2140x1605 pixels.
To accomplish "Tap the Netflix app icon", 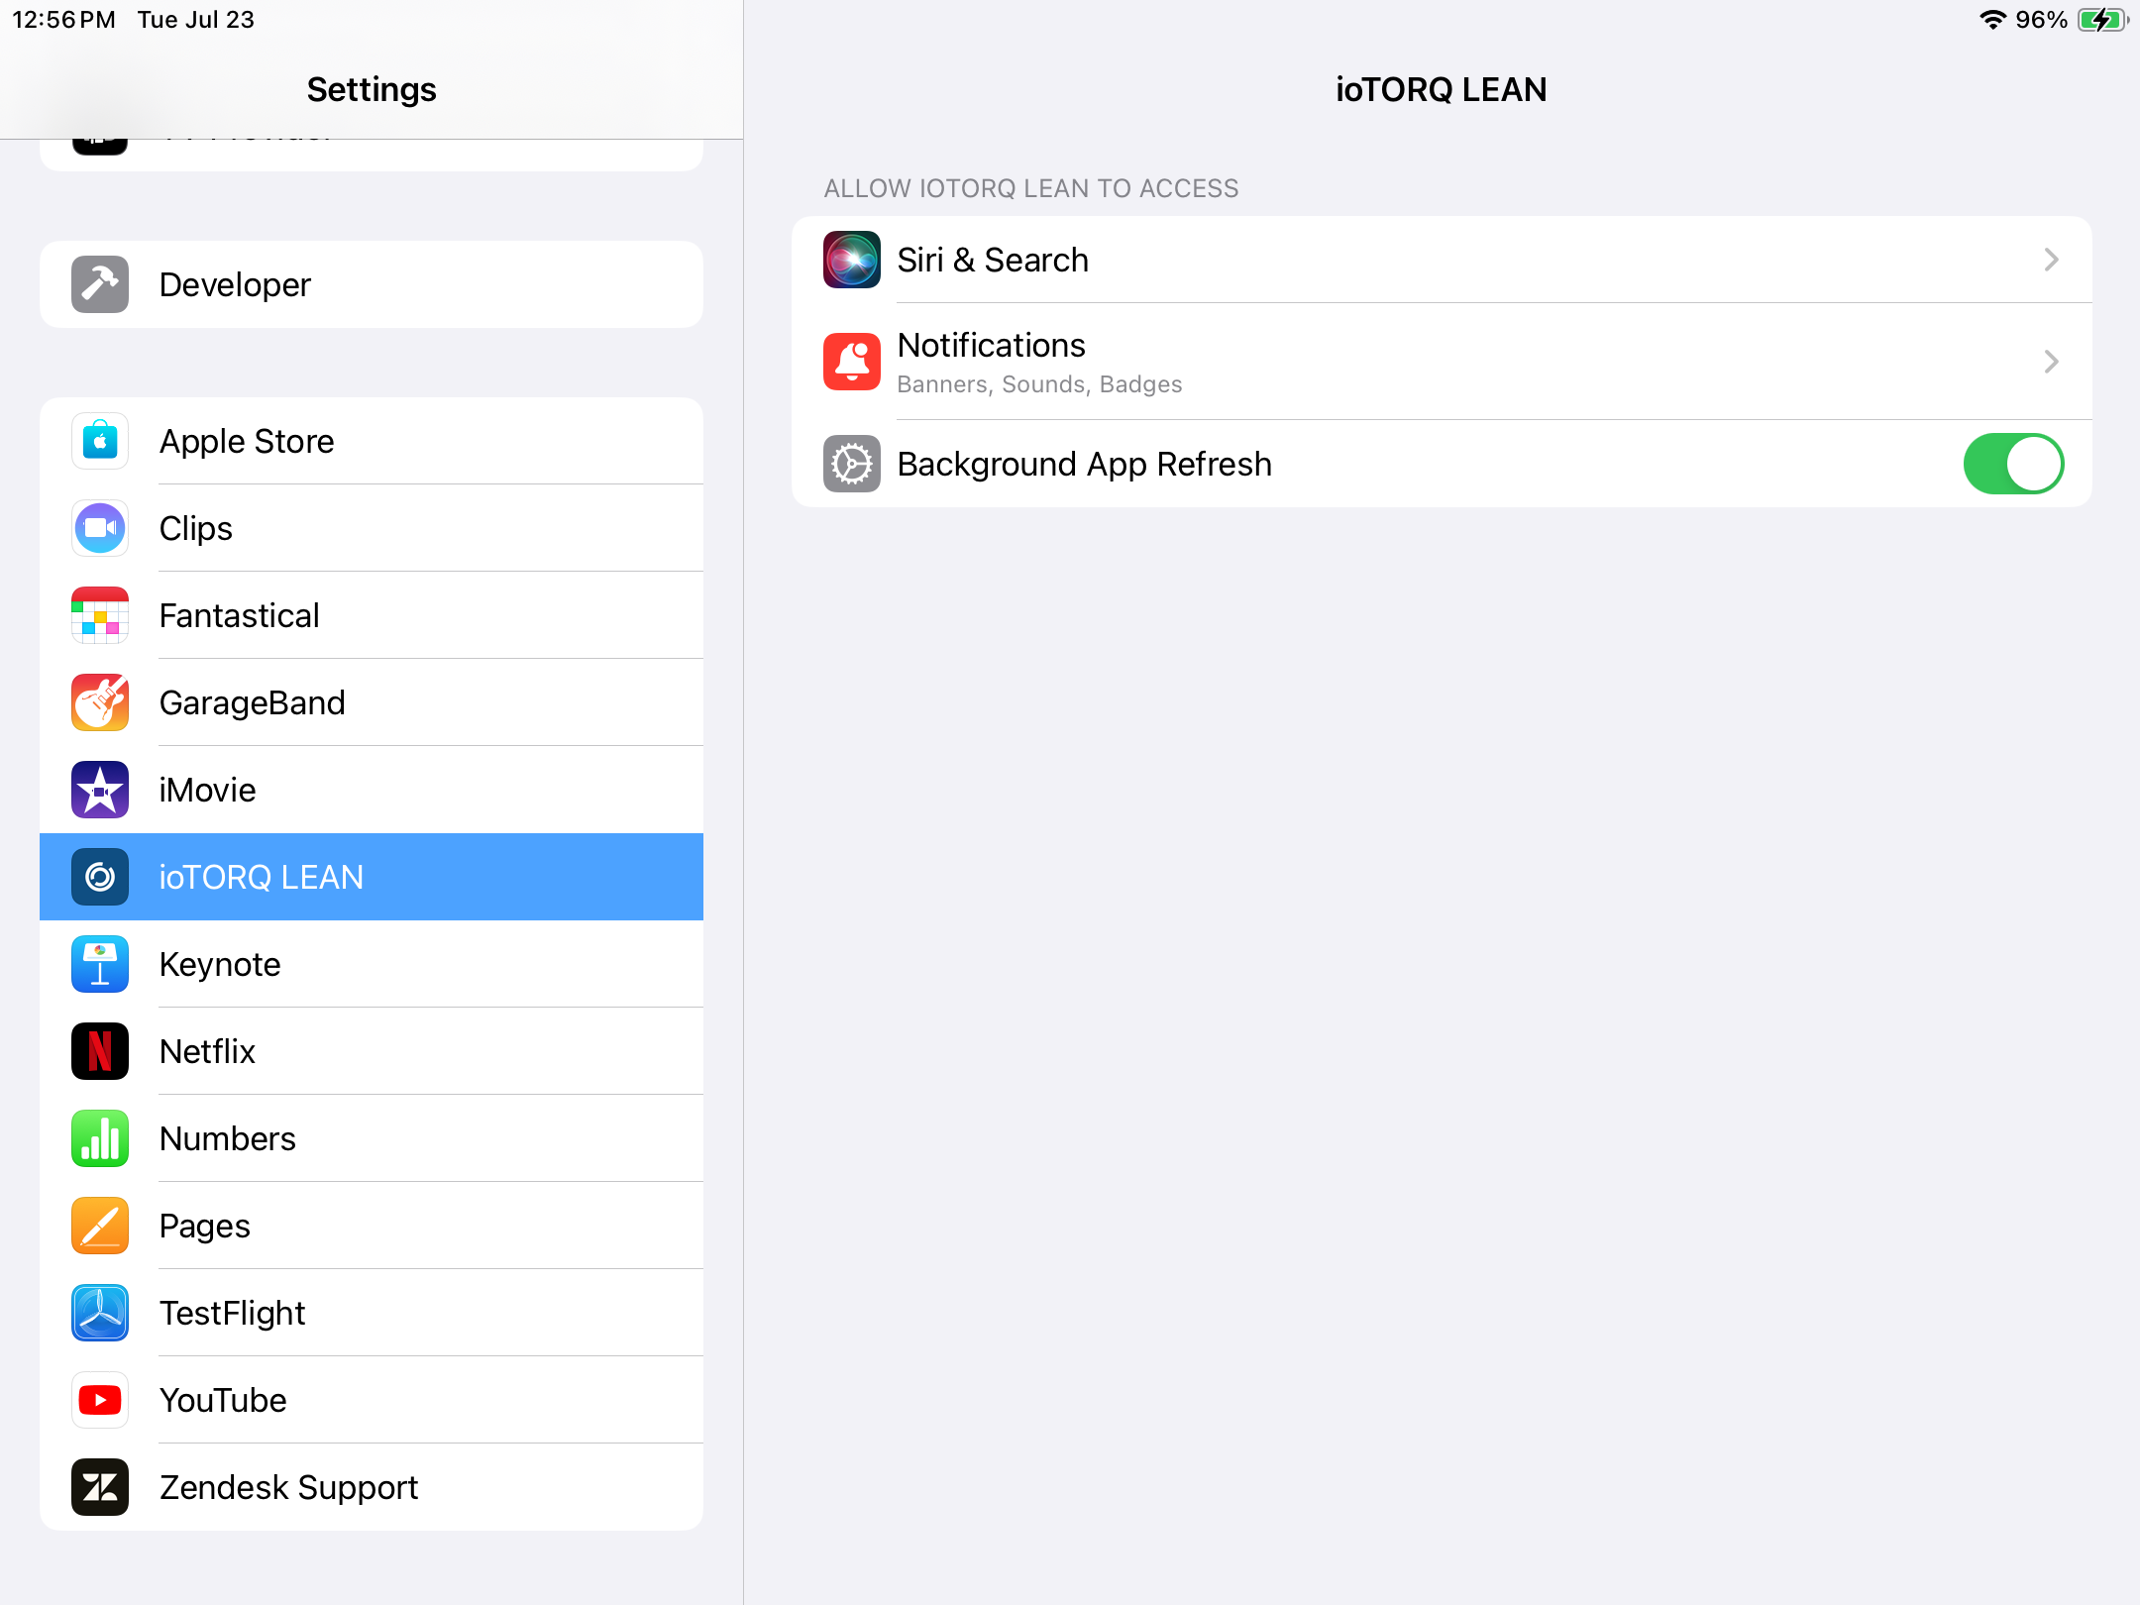I will (100, 1051).
